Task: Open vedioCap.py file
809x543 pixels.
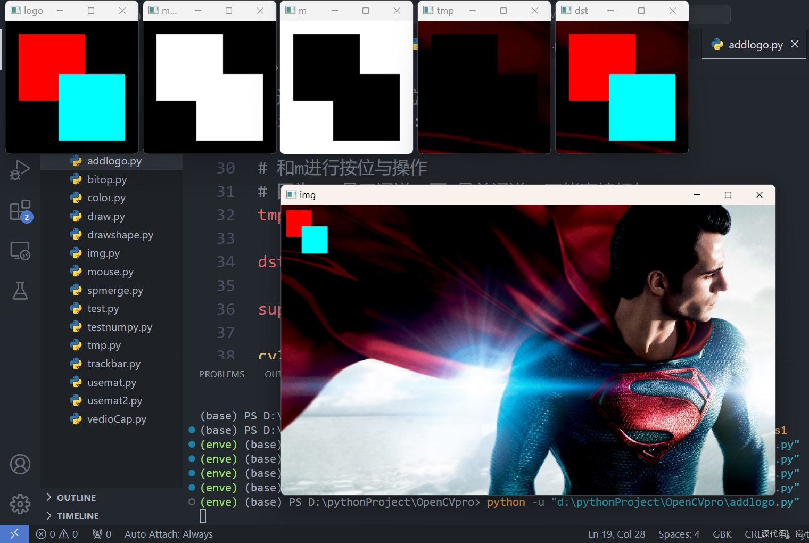Action: click(x=111, y=419)
